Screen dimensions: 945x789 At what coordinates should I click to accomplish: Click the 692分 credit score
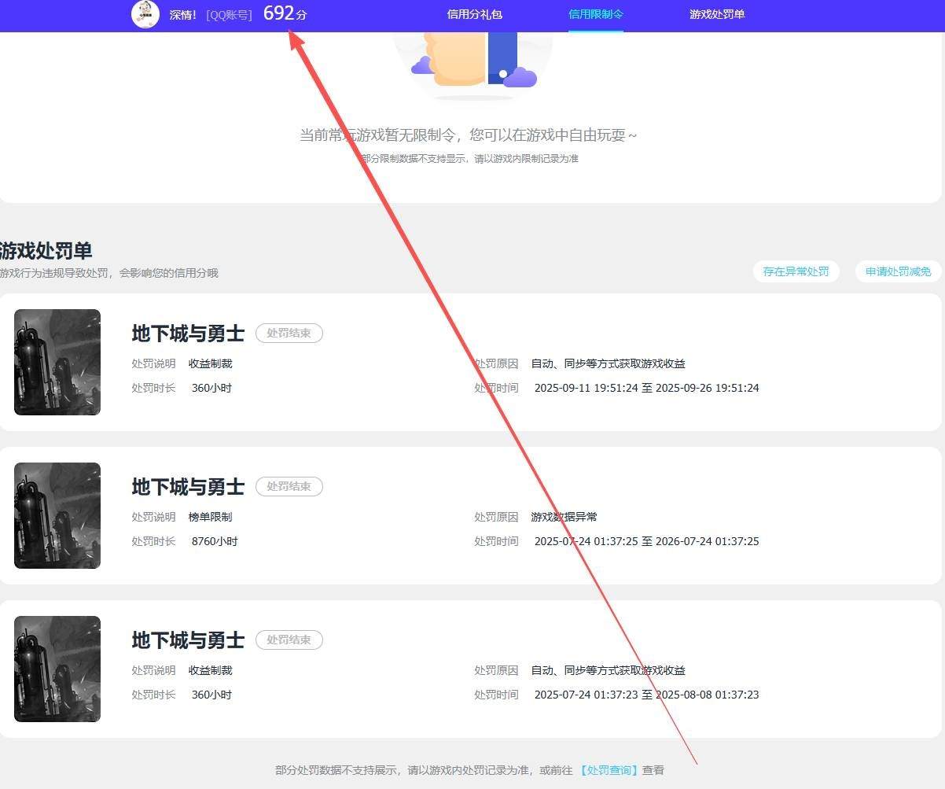(285, 13)
